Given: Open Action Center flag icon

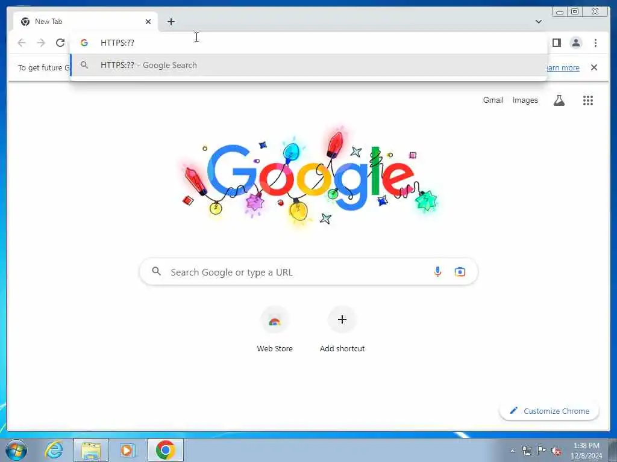Looking at the screenshot, I should point(541,450).
